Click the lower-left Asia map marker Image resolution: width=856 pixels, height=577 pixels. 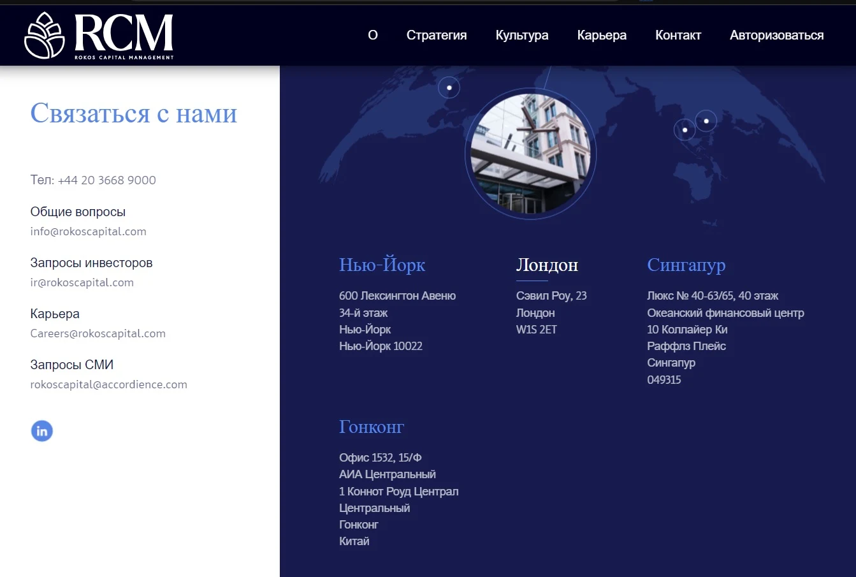point(685,130)
